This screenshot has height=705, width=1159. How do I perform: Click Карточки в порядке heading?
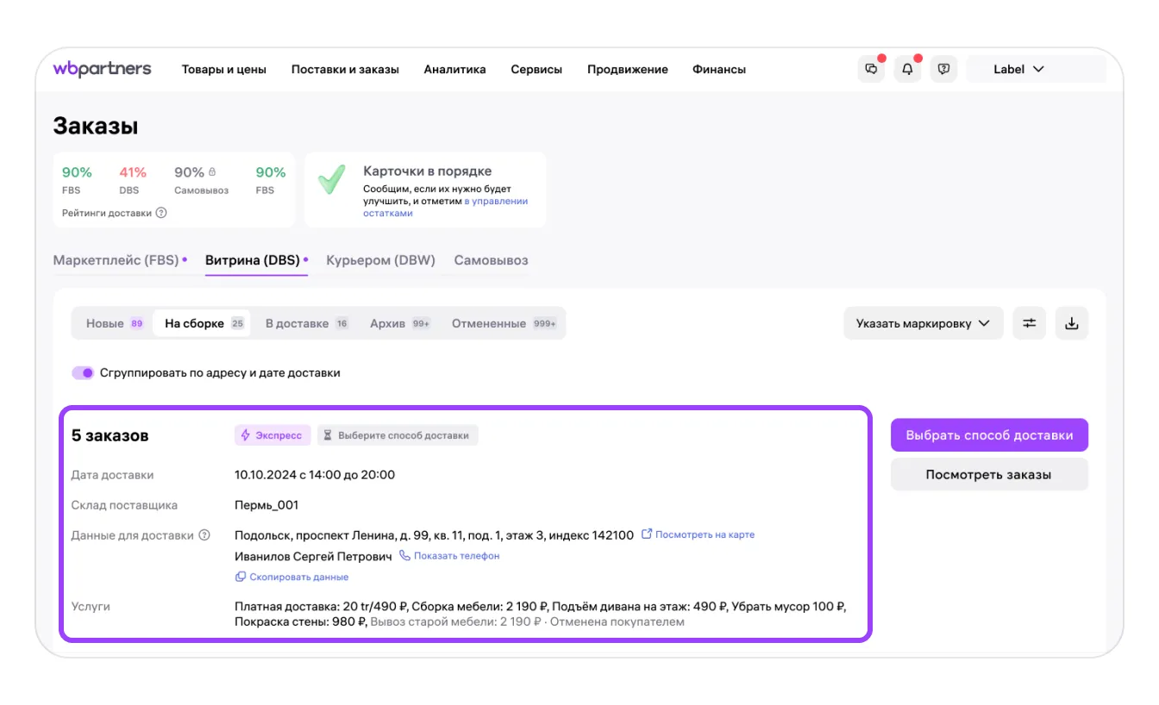[x=427, y=171]
